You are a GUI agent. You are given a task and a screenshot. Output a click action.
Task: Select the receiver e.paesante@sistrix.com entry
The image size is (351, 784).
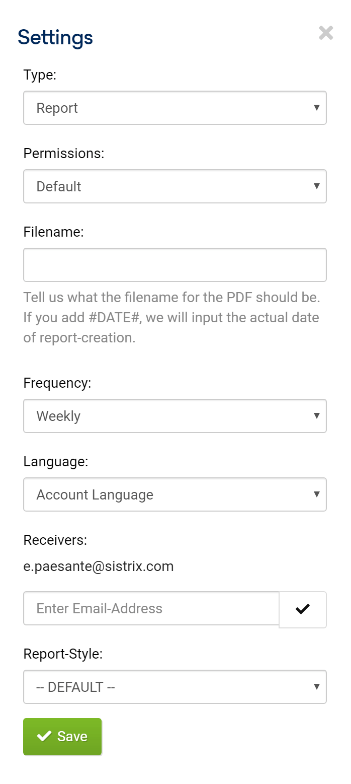click(x=99, y=566)
